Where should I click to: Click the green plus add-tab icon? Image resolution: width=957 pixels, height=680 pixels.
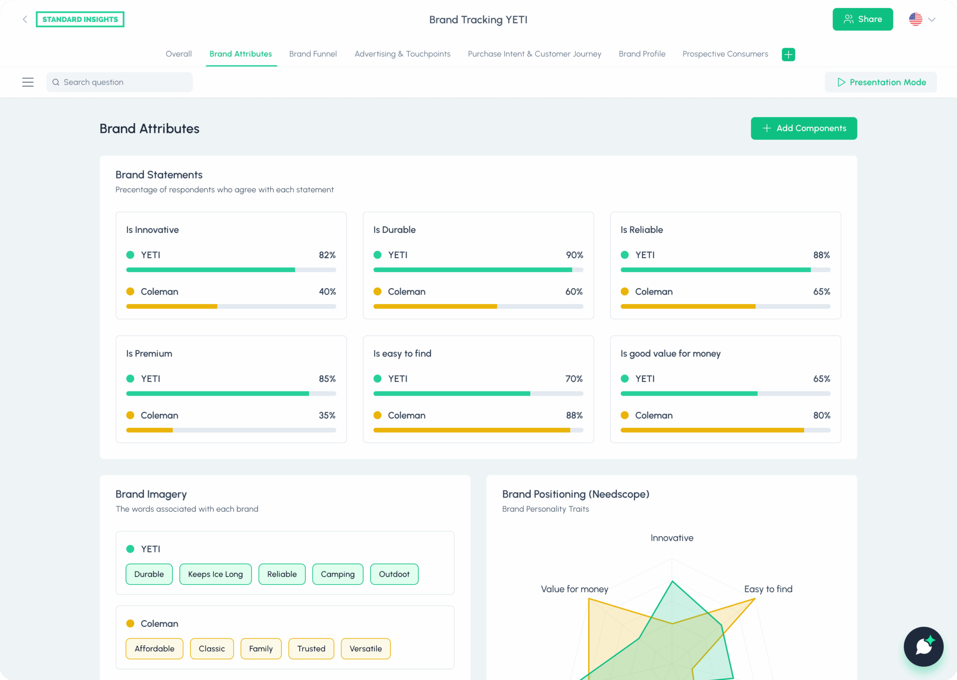click(x=788, y=54)
